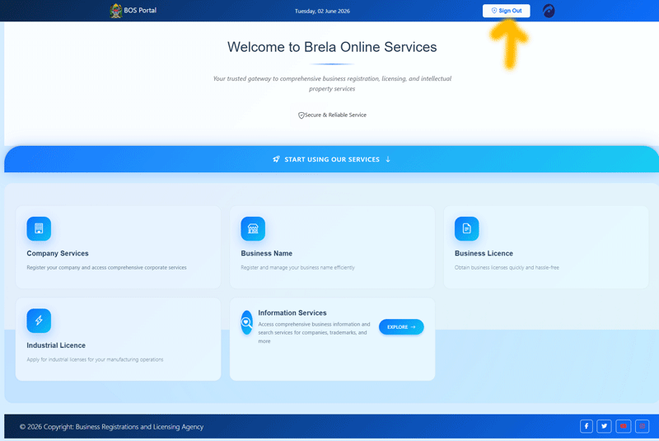Click the down arrow in services banner
The image size is (659, 441).
388,159
